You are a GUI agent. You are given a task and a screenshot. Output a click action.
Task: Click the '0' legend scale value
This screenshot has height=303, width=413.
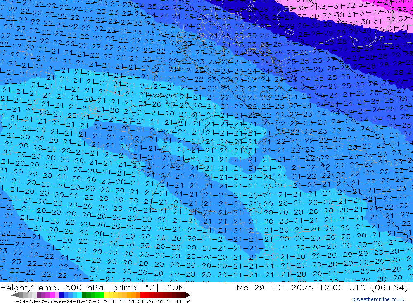point(105,301)
